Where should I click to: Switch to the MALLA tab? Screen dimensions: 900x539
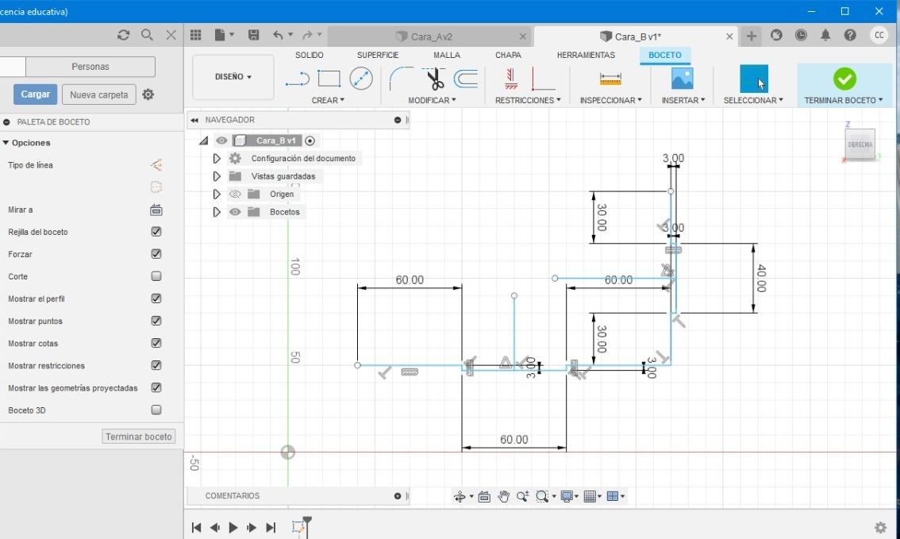447,55
